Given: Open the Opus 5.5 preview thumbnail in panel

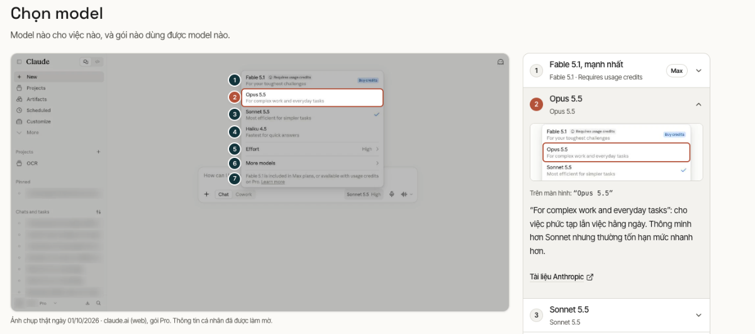Looking at the screenshot, I should 617,152.
